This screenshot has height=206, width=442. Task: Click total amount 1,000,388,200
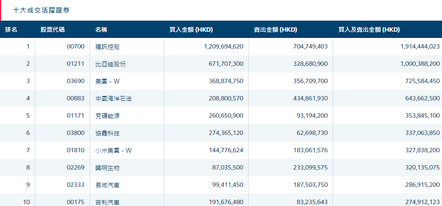(x=420, y=64)
